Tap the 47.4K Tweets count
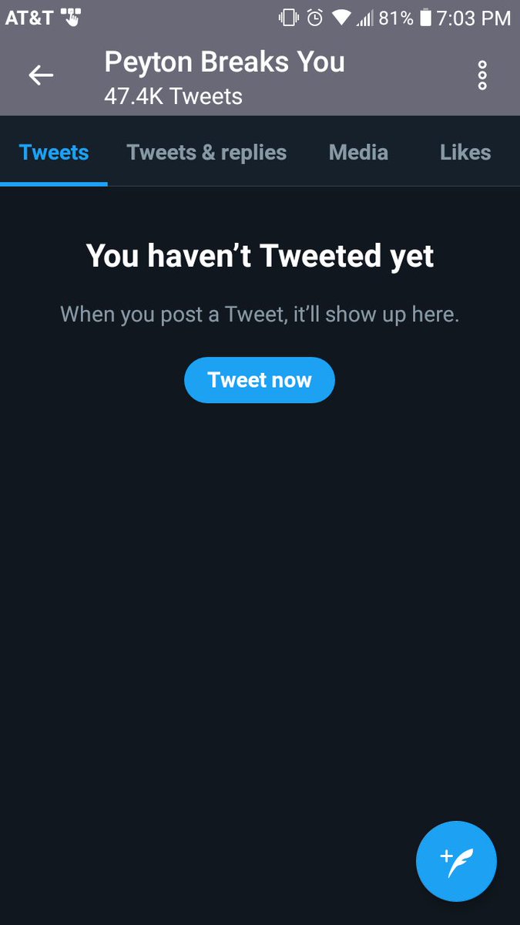520x925 pixels. tap(173, 96)
